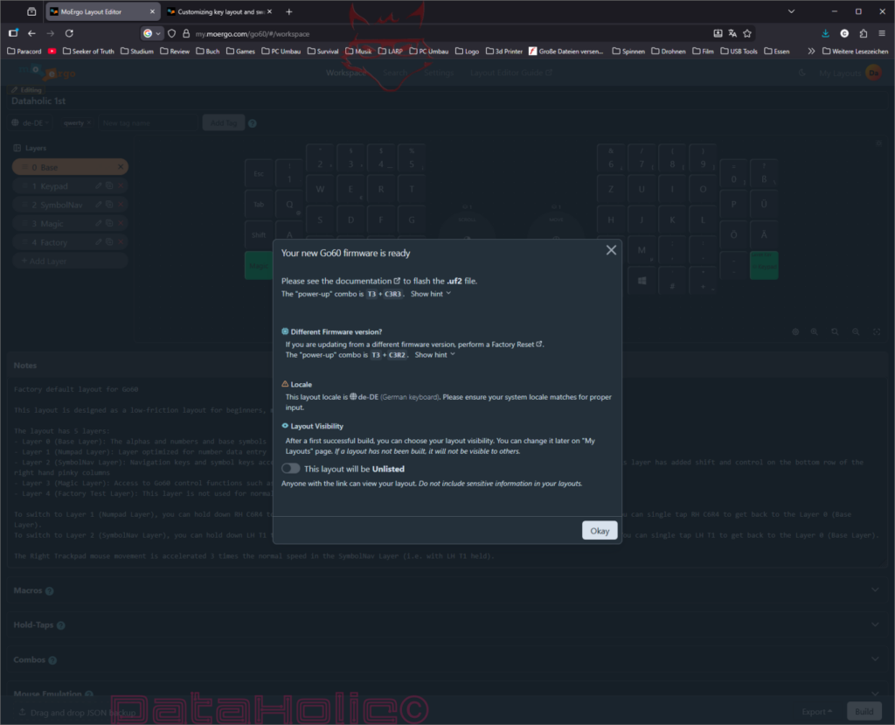
Task: Click the edit pencil icon for Keypad layer
Action: tap(99, 186)
